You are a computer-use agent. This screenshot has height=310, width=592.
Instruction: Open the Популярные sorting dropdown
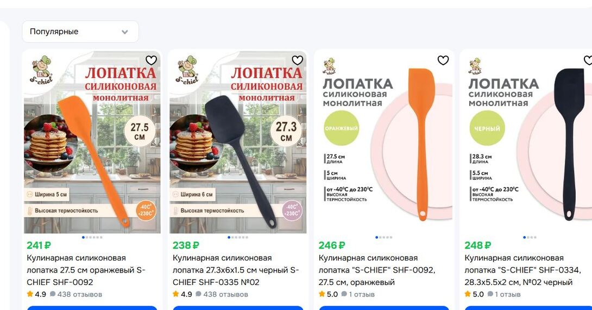(x=80, y=32)
